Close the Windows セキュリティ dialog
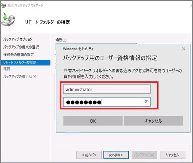 [x=183, y=49]
